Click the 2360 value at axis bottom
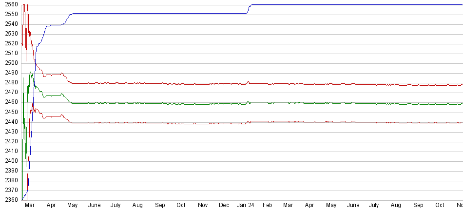The width and height of the screenshot is (463, 212). [x=9, y=200]
